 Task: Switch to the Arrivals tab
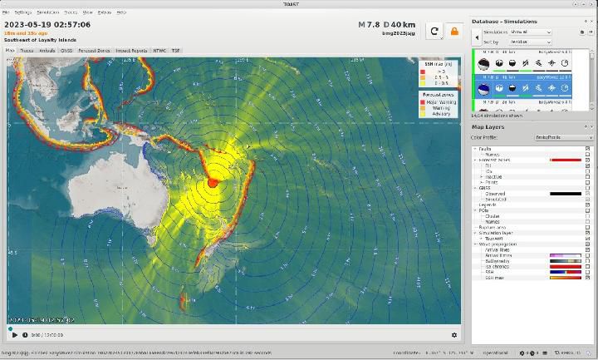pos(47,51)
